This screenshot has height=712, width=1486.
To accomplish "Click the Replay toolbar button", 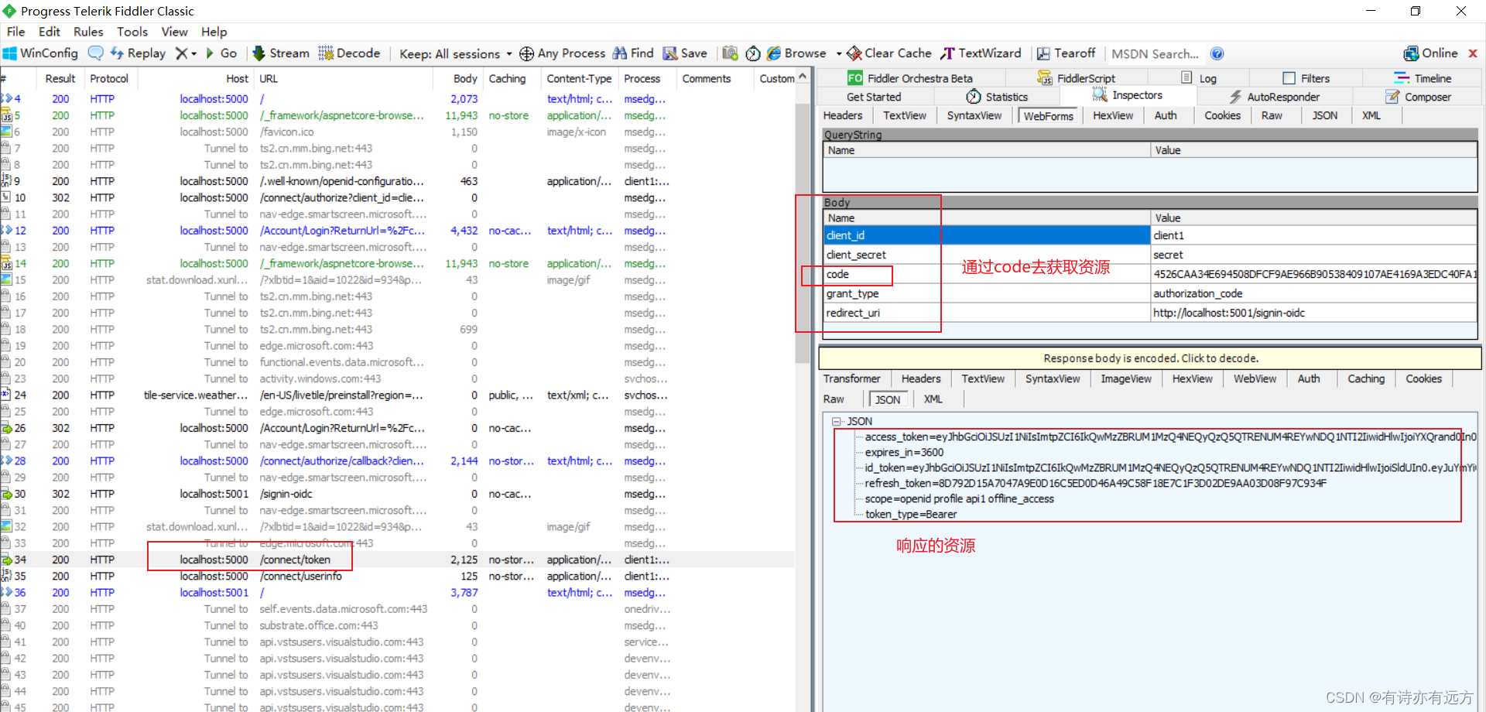I will [138, 53].
